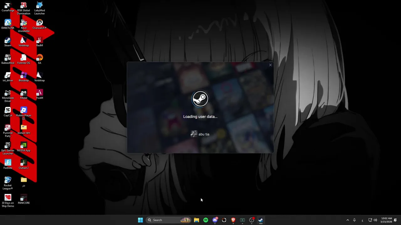The width and height of the screenshot is (401, 225).
Task: Select the Steam desktop shortcut
Action: (x=8, y=42)
